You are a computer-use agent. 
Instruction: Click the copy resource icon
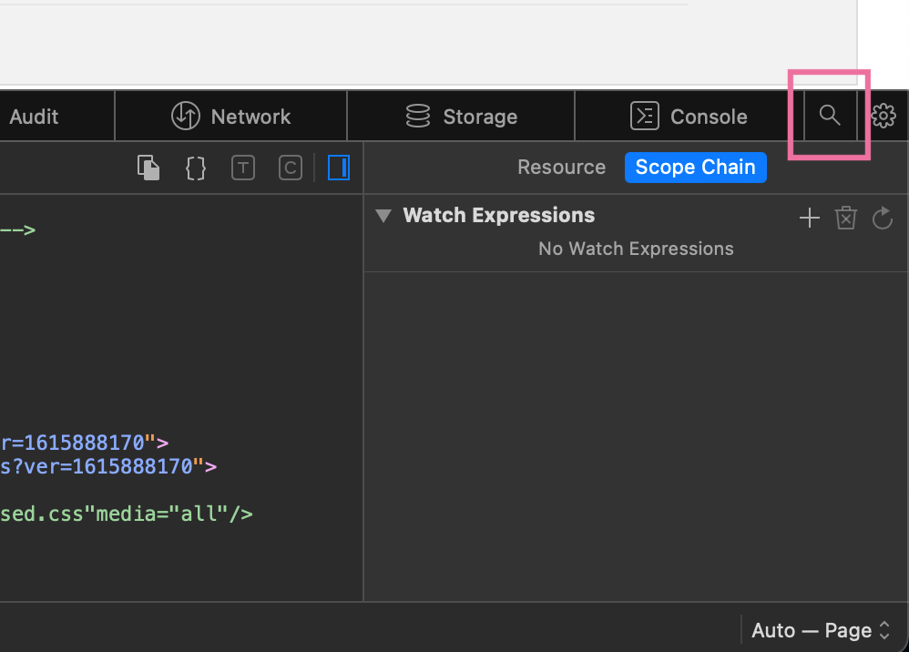click(x=148, y=168)
